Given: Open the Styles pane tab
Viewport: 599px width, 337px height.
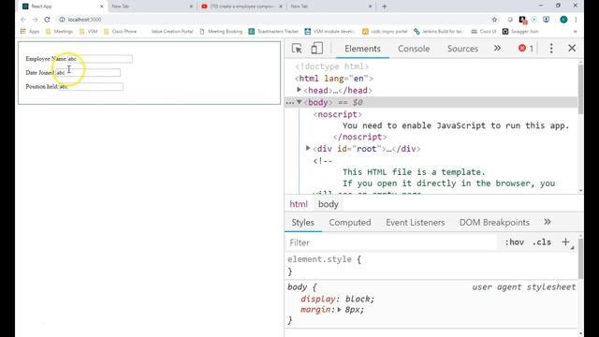Looking at the screenshot, I should 302,223.
